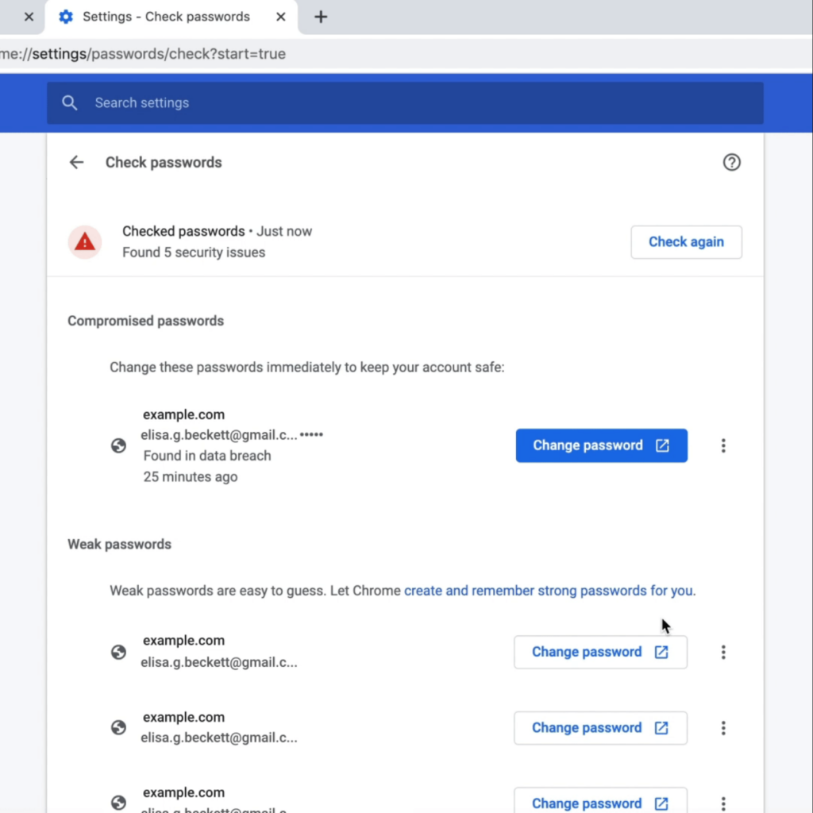Click the back arrow on Check passwords page
Viewport: 813px width, 813px height.
tap(76, 162)
